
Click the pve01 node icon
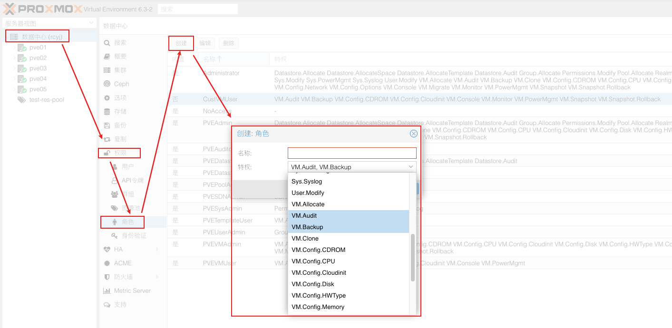(x=22, y=48)
